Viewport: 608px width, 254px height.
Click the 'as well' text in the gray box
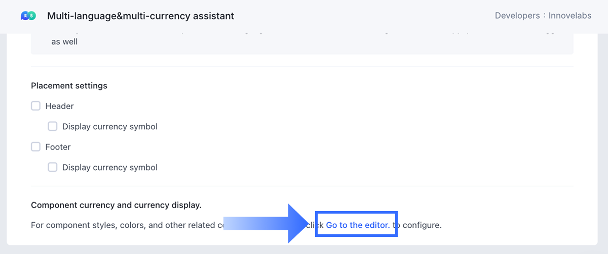pos(64,42)
